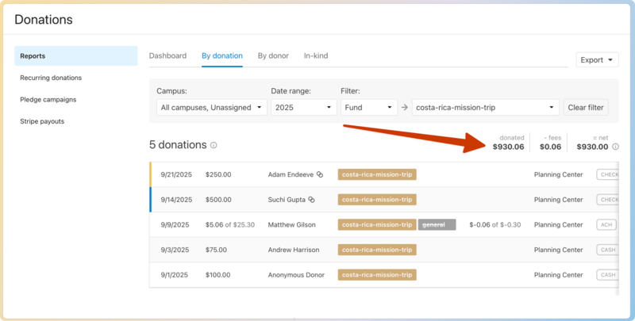Expand the Date range 2025 dropdown
This screenshot has width=635, height=321.
(304, 108)
